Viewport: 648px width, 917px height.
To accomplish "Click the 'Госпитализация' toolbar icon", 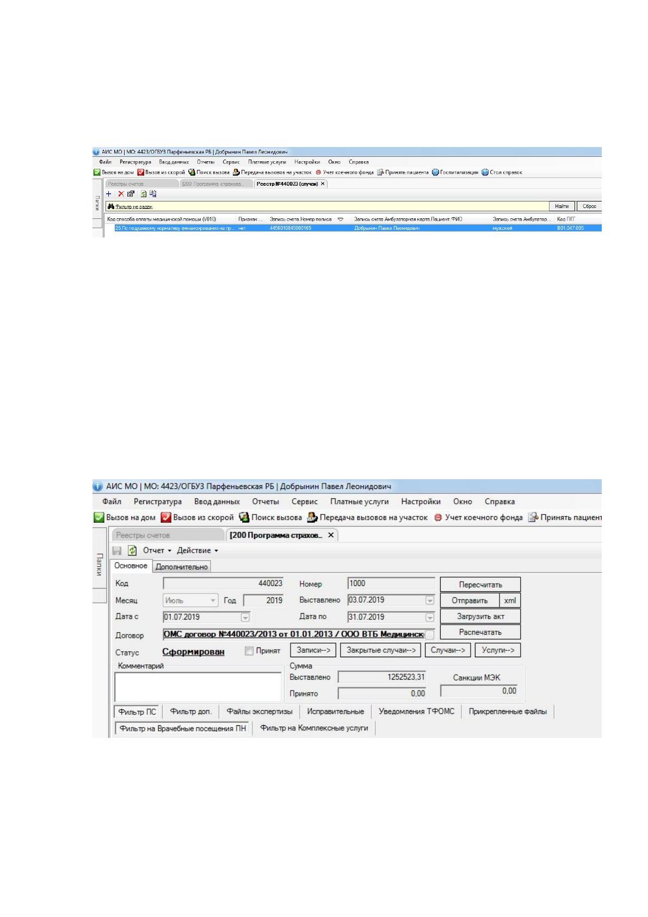I will pyautogui.click(x=435, y=172).
